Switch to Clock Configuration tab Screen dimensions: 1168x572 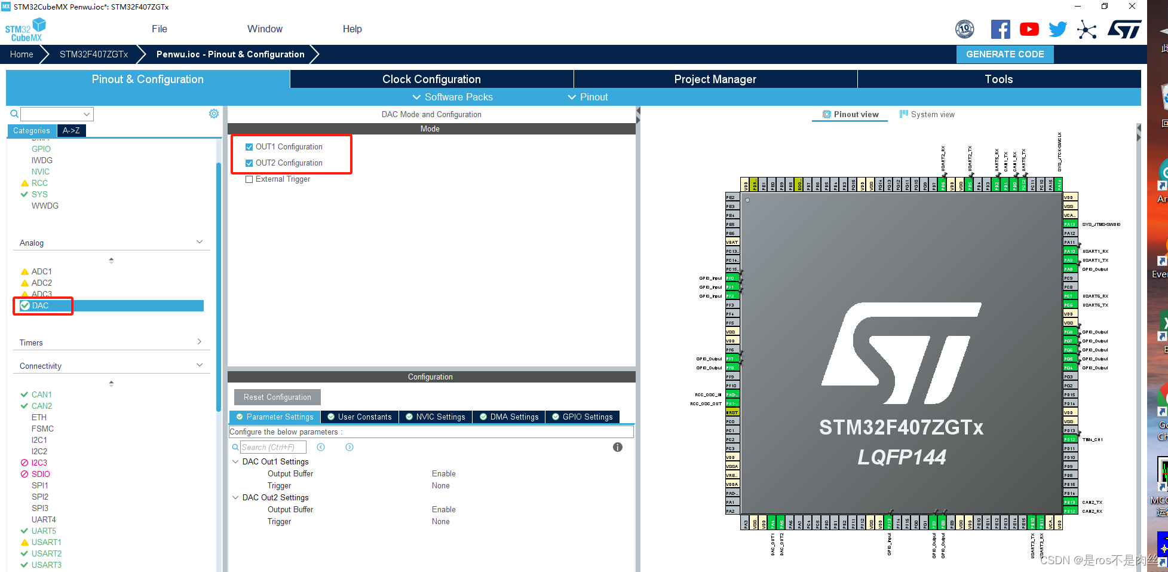tap(431, 79)
